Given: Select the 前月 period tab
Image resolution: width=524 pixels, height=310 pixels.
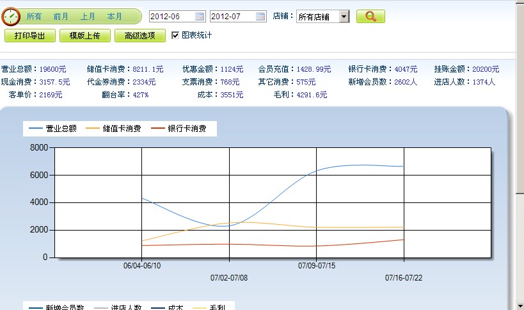Looking at the screenshot, I should 61,17.
